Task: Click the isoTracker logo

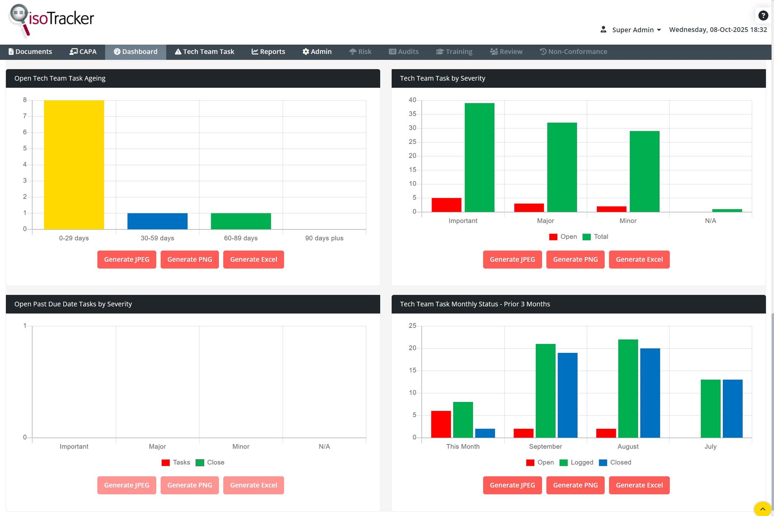Action: click(52, 20)
